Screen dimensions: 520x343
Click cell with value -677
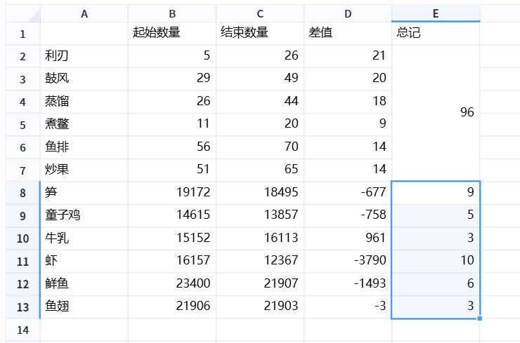click(x=348, y=193)
